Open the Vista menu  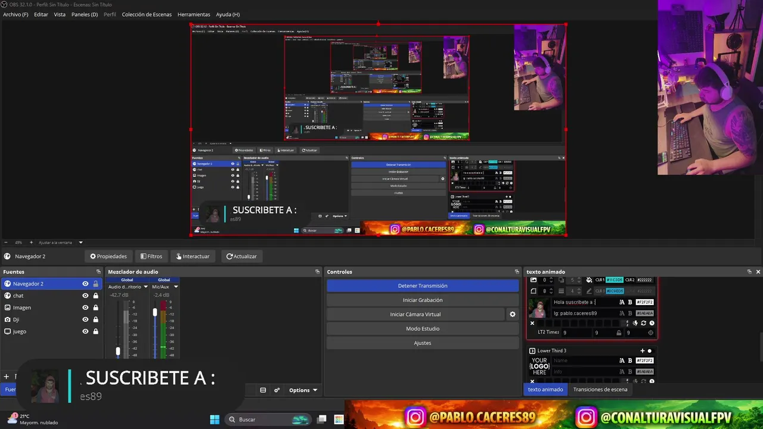pos(60,14)
